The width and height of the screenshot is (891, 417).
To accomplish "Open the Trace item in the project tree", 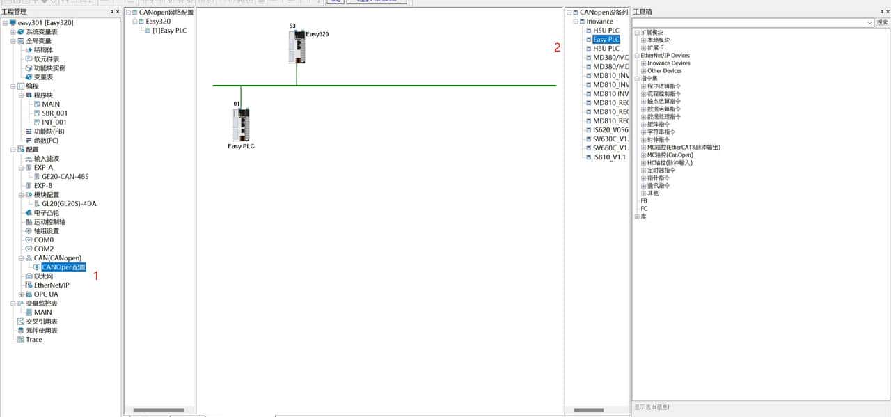I will (34, 340).
